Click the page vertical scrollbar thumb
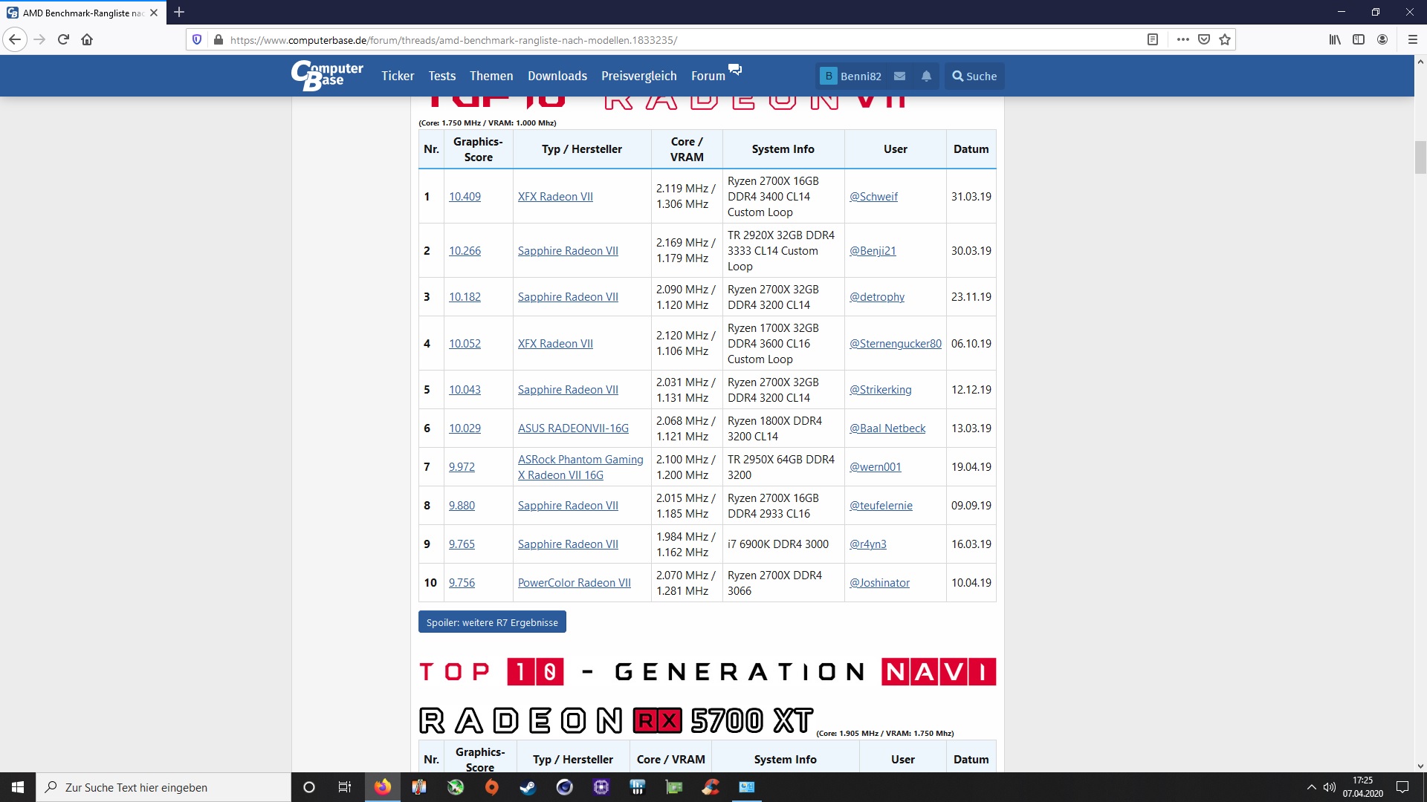 pos(1420,157)
